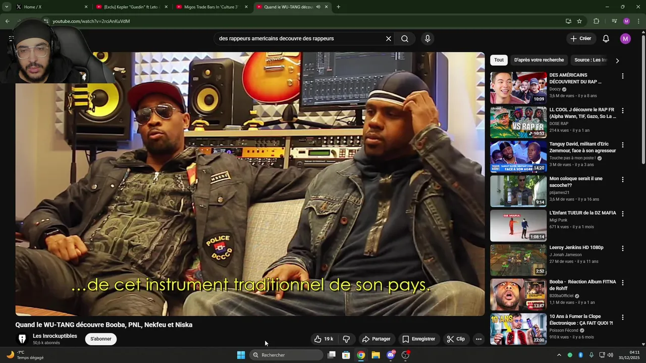Open options for Booba Réaction video

(622, 283)
